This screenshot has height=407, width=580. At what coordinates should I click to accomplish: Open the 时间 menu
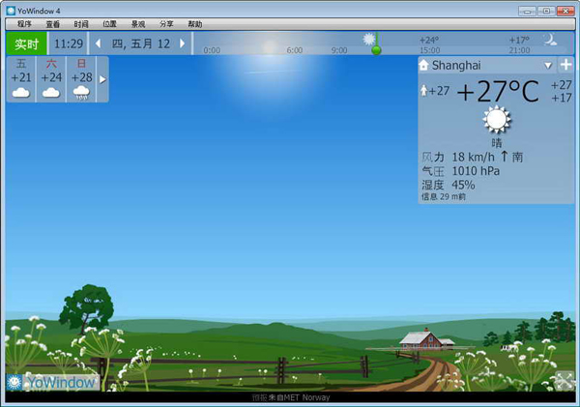[x=81, y=24]
